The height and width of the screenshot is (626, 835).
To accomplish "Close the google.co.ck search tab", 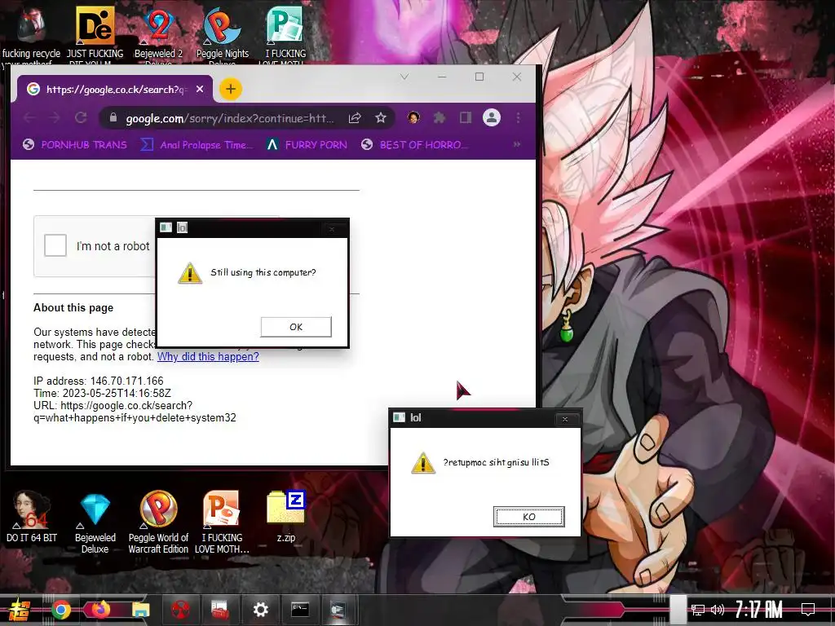I will tap(200, 89).
